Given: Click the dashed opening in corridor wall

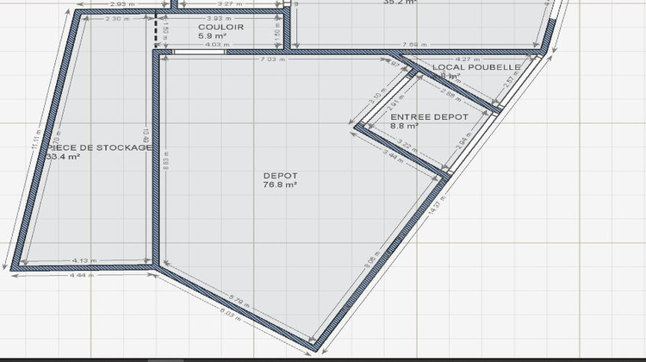Looking at the screenshot, I should (x=156, y=33).
